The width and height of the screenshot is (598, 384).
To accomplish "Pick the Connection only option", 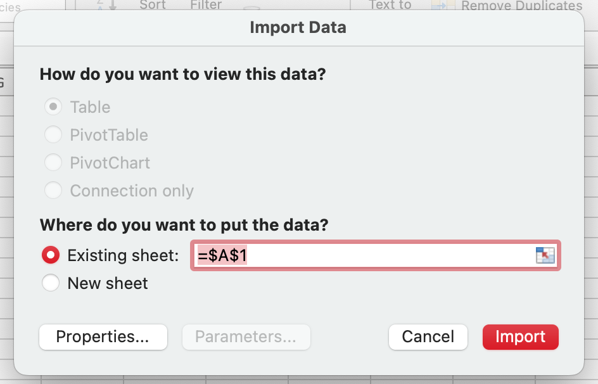I will pyautogui.click(x=53, y=191).
